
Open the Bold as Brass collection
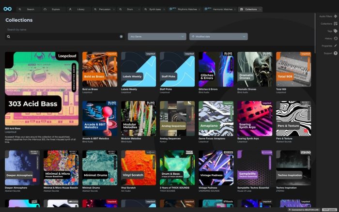point(100,69)
